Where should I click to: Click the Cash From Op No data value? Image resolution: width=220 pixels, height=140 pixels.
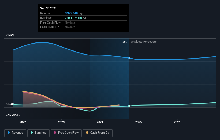[x=70, y=27]
